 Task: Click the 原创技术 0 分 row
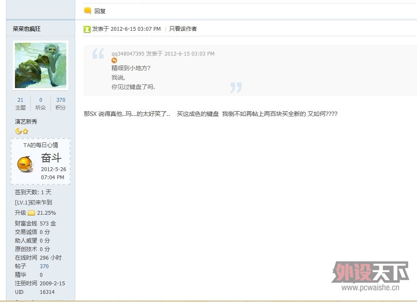click(x=32, y=249)
